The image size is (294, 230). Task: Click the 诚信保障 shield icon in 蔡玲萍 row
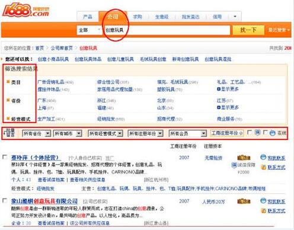[x=234, y=165]
